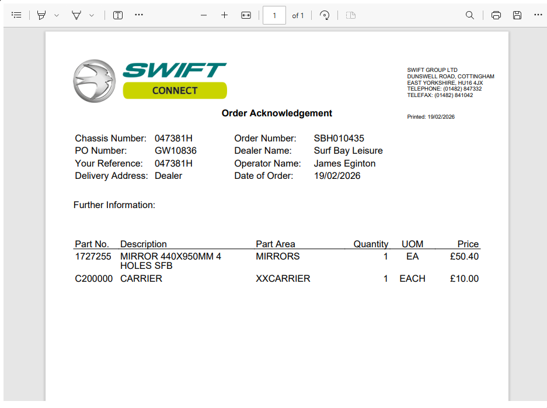547x408 pixels.
Task: Click the Printed: 19/02/2026 line
Action: point(431,117)
